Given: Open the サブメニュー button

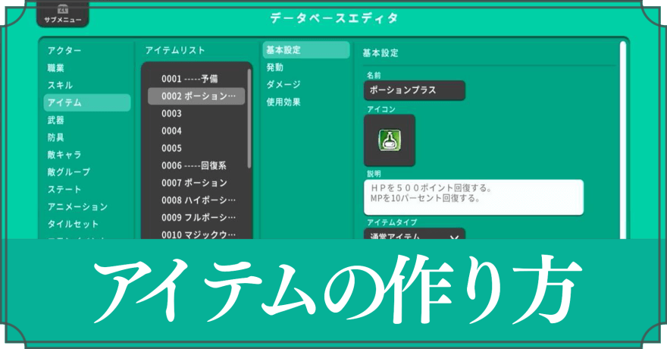Looking at the screenshot, I should (x=63, y=14).
